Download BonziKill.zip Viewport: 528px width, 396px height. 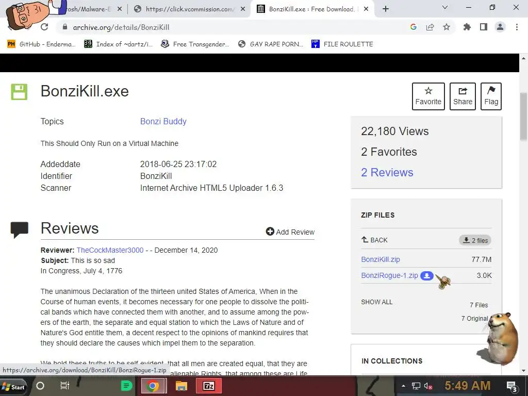click(x=381, y=259)
